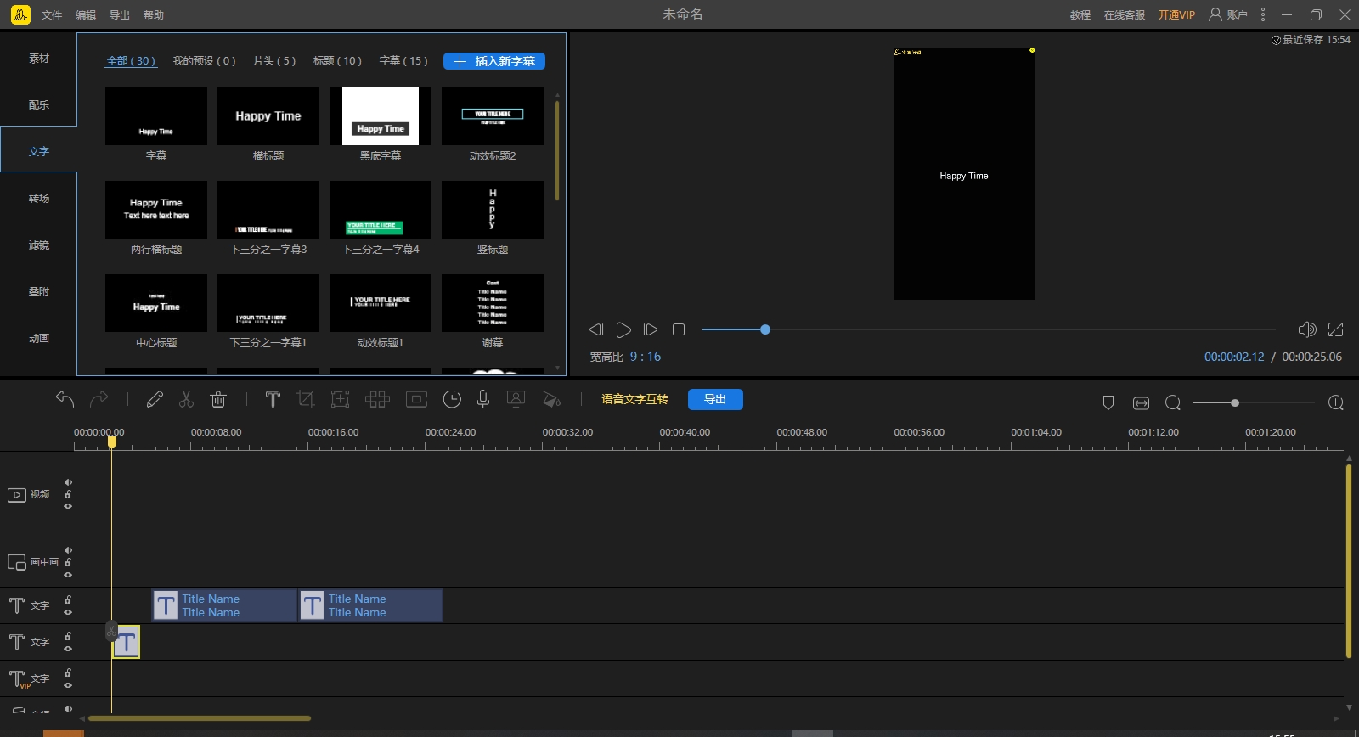Click the mosaic grid tool icon

pyautogui.click(x=377, y=399)
